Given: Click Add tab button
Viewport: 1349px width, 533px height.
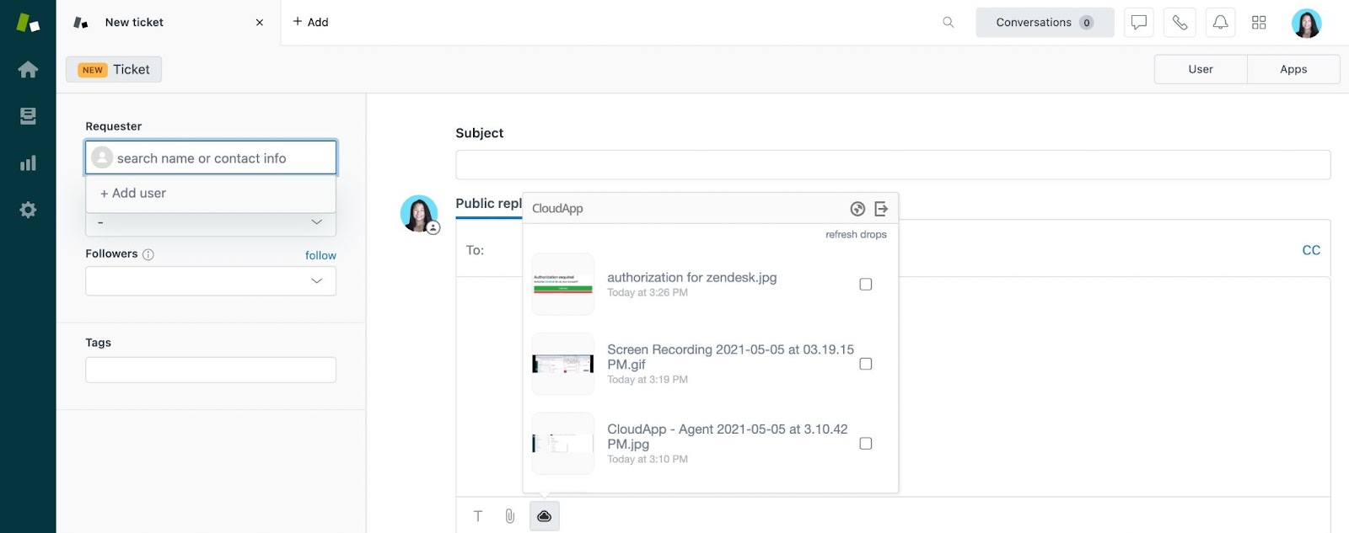Looking at the screenshot, I should tap(310, 23).
